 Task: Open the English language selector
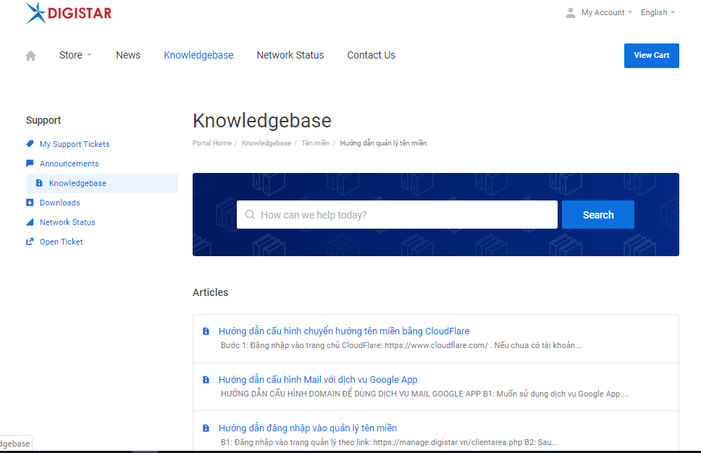(658, 12)
